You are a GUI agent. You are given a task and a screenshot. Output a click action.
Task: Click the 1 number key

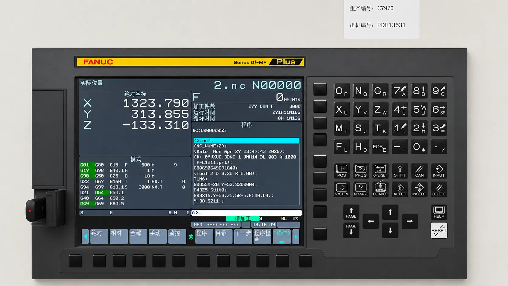400,128
